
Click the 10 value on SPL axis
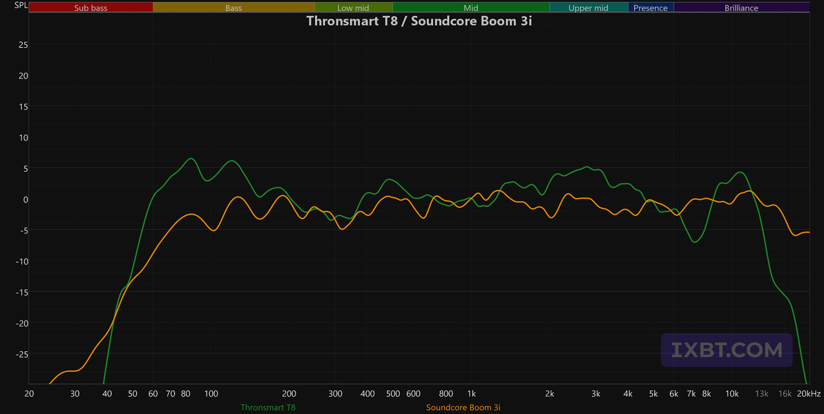[23, 137]
